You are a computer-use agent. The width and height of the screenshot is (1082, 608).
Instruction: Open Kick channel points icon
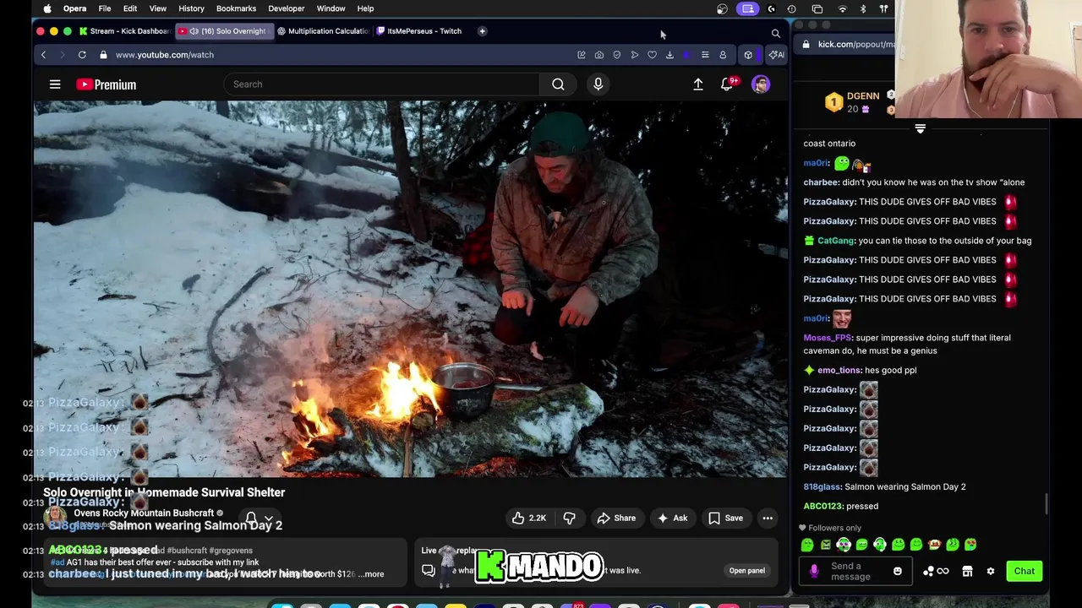click(x=935, y=572)
